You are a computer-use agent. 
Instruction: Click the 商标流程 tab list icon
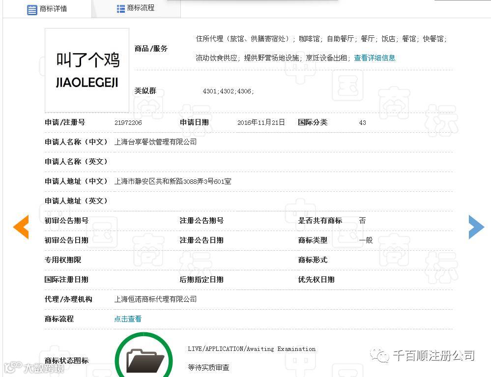click(120, 9)
